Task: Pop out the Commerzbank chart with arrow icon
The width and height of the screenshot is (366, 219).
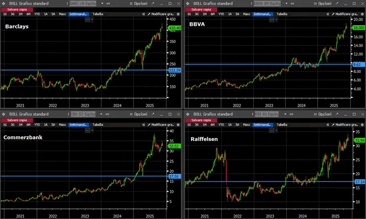Action: point(153,114)
